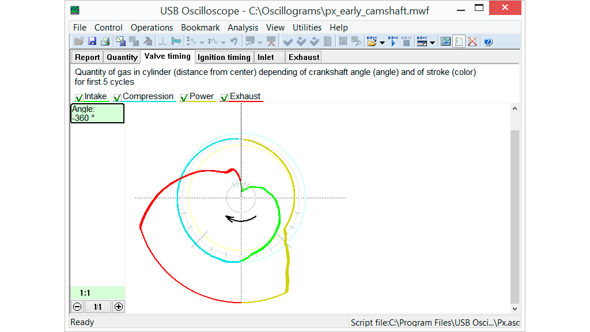The image size is (590, 332).
Task: Click the hammer settings save icon
Action: (148, 41)
